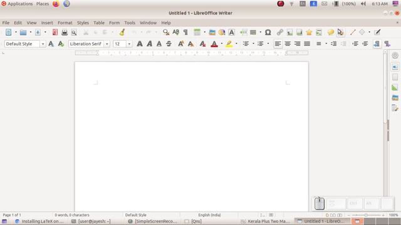Select the basic shapes diamond tool

[362, 32]
